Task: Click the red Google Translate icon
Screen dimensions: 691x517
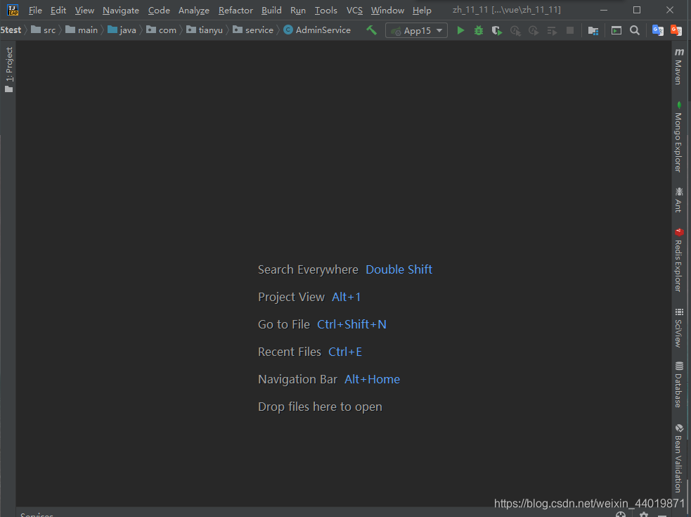Action: click(676, 30)
